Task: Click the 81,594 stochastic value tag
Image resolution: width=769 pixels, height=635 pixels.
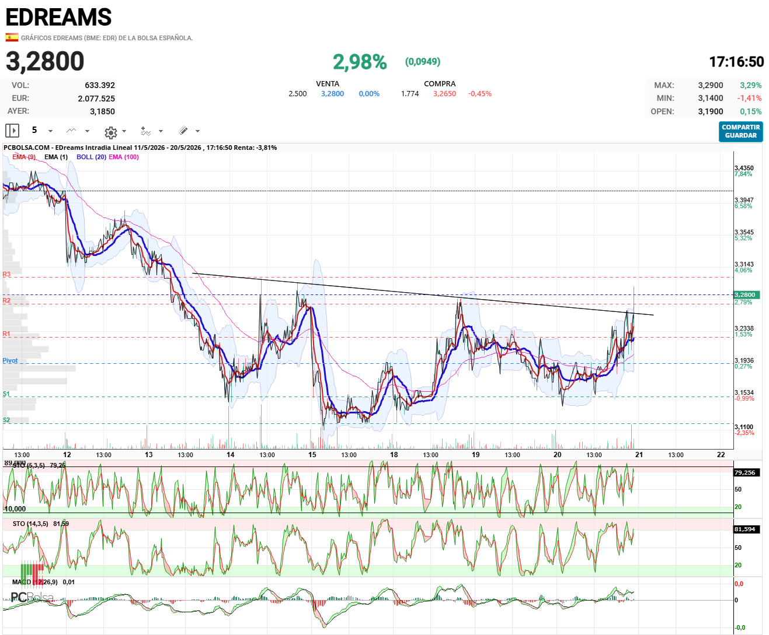Action: click(746, 529)
